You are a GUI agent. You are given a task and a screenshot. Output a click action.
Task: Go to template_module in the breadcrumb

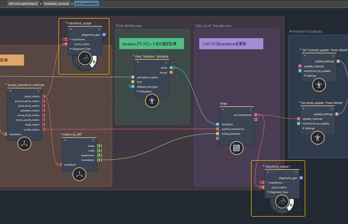(x=56, y=4)
